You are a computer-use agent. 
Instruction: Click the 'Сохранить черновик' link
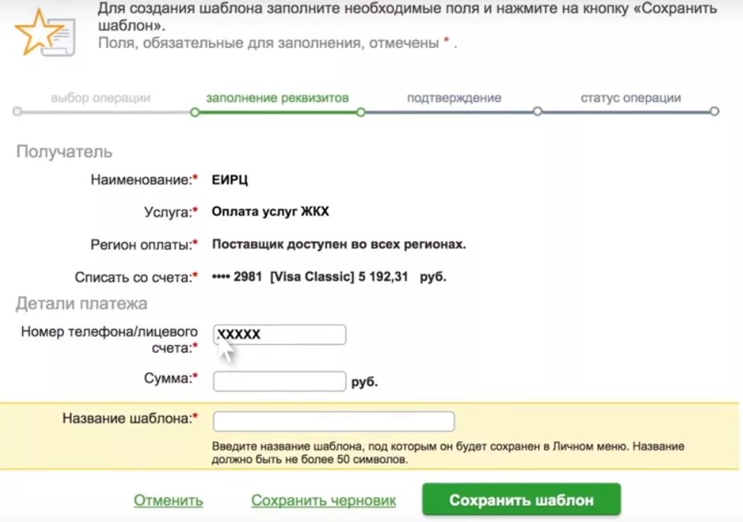324,500
